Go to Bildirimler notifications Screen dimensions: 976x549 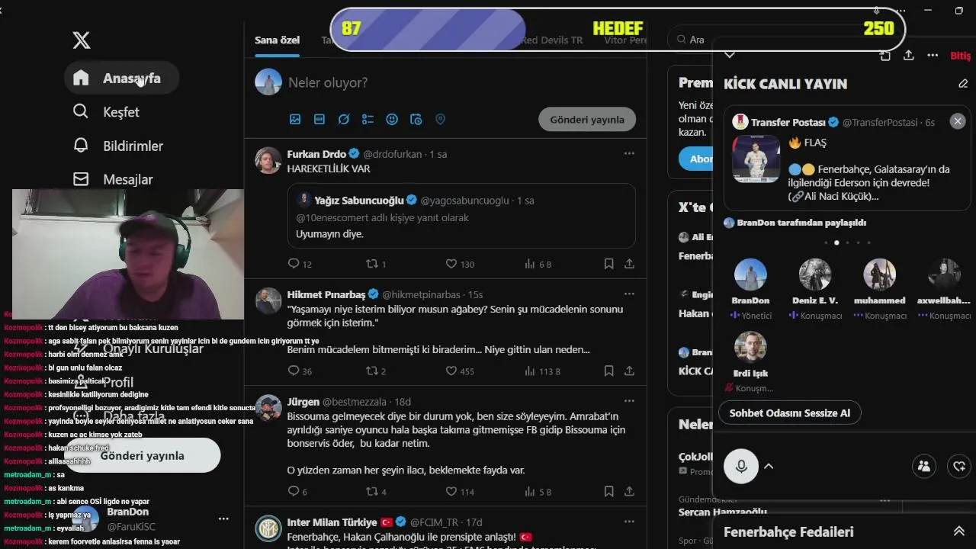coord(117,146)
